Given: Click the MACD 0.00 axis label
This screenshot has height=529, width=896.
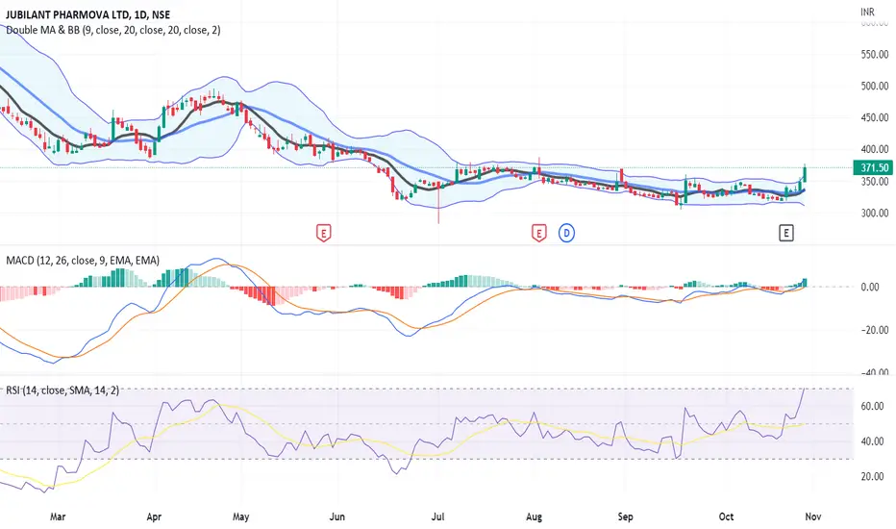Looking at the screenshot, I should coord(870,287).
